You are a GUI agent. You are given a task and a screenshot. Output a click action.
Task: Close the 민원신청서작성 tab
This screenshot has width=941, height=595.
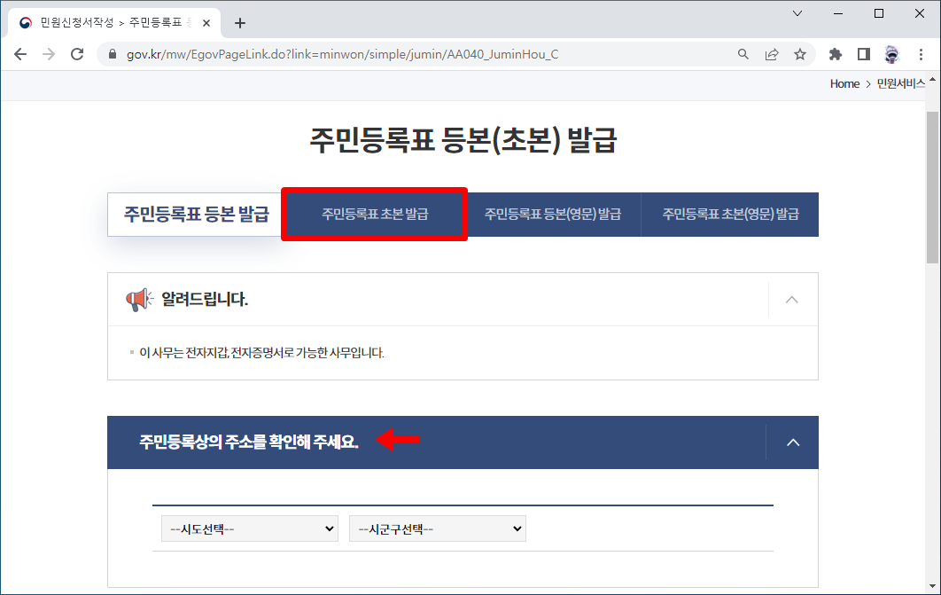coord(206,23)
